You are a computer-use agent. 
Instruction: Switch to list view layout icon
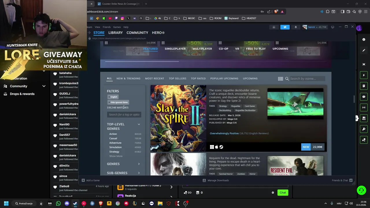280,79
